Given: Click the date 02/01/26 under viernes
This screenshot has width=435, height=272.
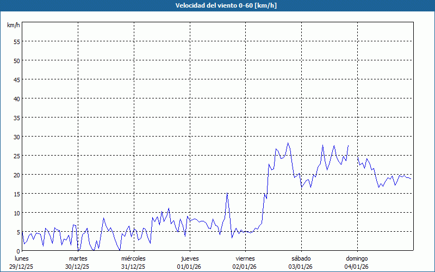Looking at the screenshot, I should tap(245, 267).
